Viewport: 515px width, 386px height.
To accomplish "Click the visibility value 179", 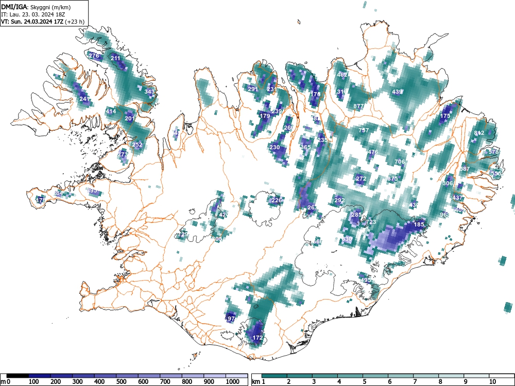I will 265,115.
